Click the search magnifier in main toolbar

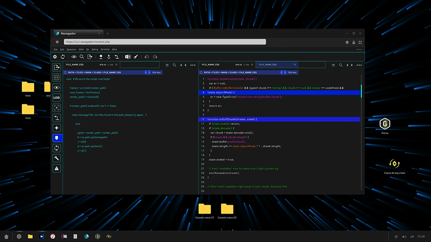(x=81, y=57)
